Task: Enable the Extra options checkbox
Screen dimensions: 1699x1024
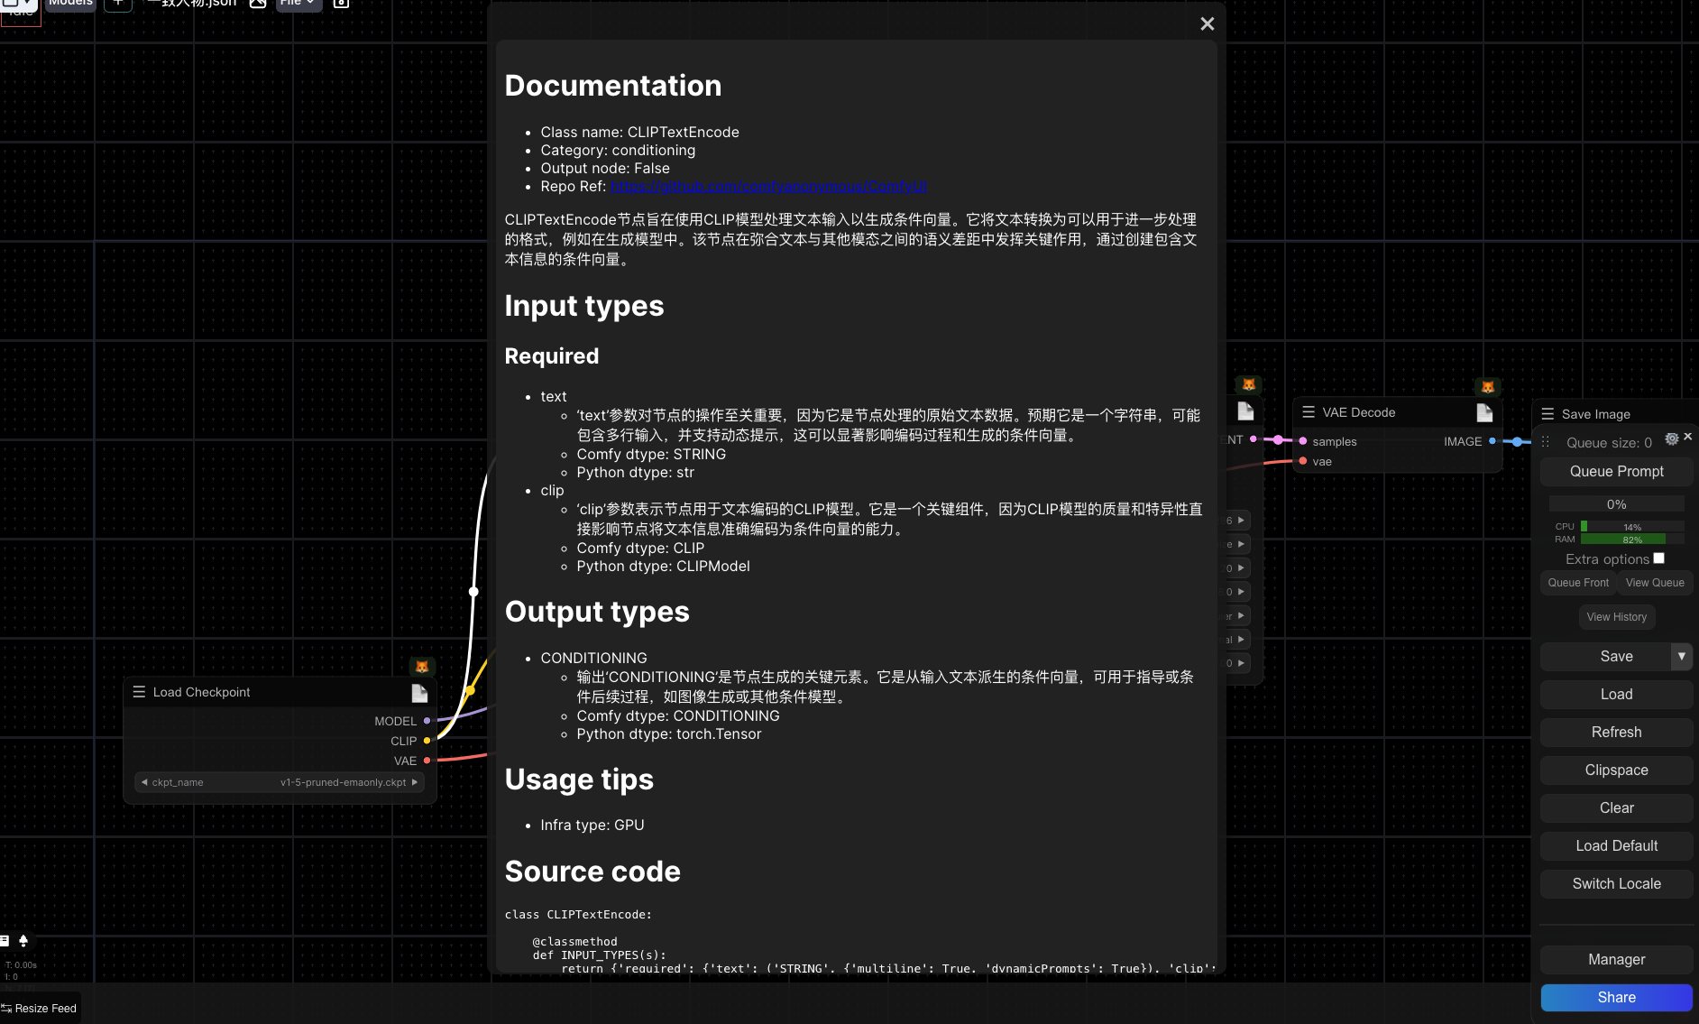Action: point(1658,558)
